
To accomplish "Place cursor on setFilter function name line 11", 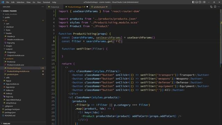I will point(84,49).
